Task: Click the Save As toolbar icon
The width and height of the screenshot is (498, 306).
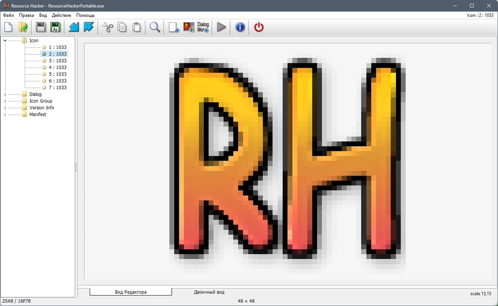Action: 55,28
